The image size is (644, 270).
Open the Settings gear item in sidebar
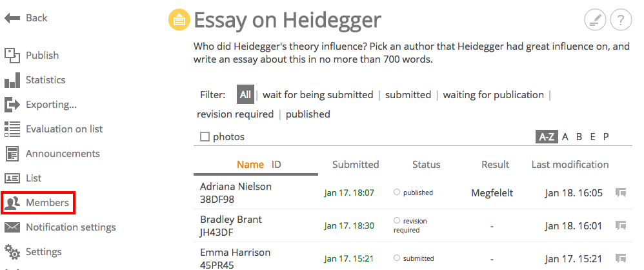coord(34,252)
